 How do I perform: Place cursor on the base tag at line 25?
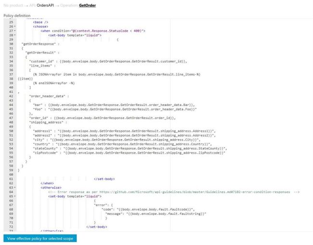(x=40, y=22)
